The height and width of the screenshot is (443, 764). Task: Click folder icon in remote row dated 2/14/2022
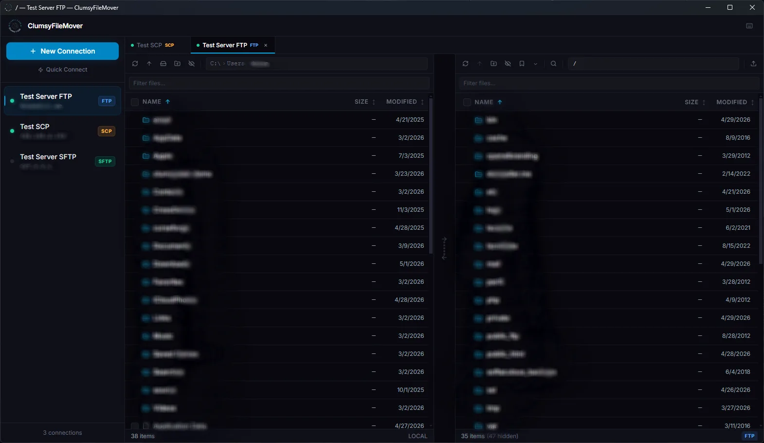(x=478, y=174)
